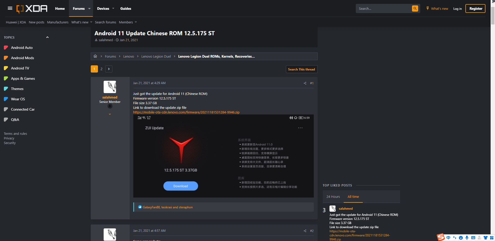The image size is (495, 241).
Task: Click salahmed in the Top Liked Posts panel
Action: click(346, 208)
